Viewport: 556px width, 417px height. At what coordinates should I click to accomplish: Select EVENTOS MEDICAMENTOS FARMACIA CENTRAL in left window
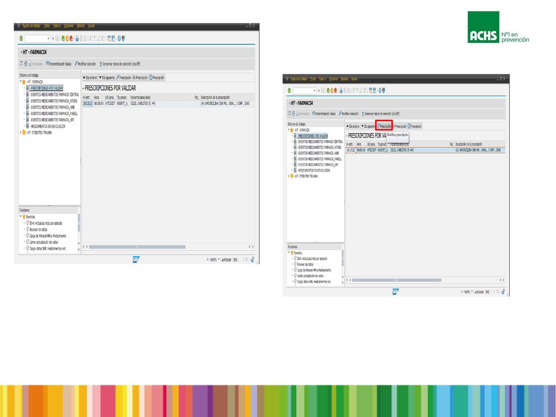(54, 94)
